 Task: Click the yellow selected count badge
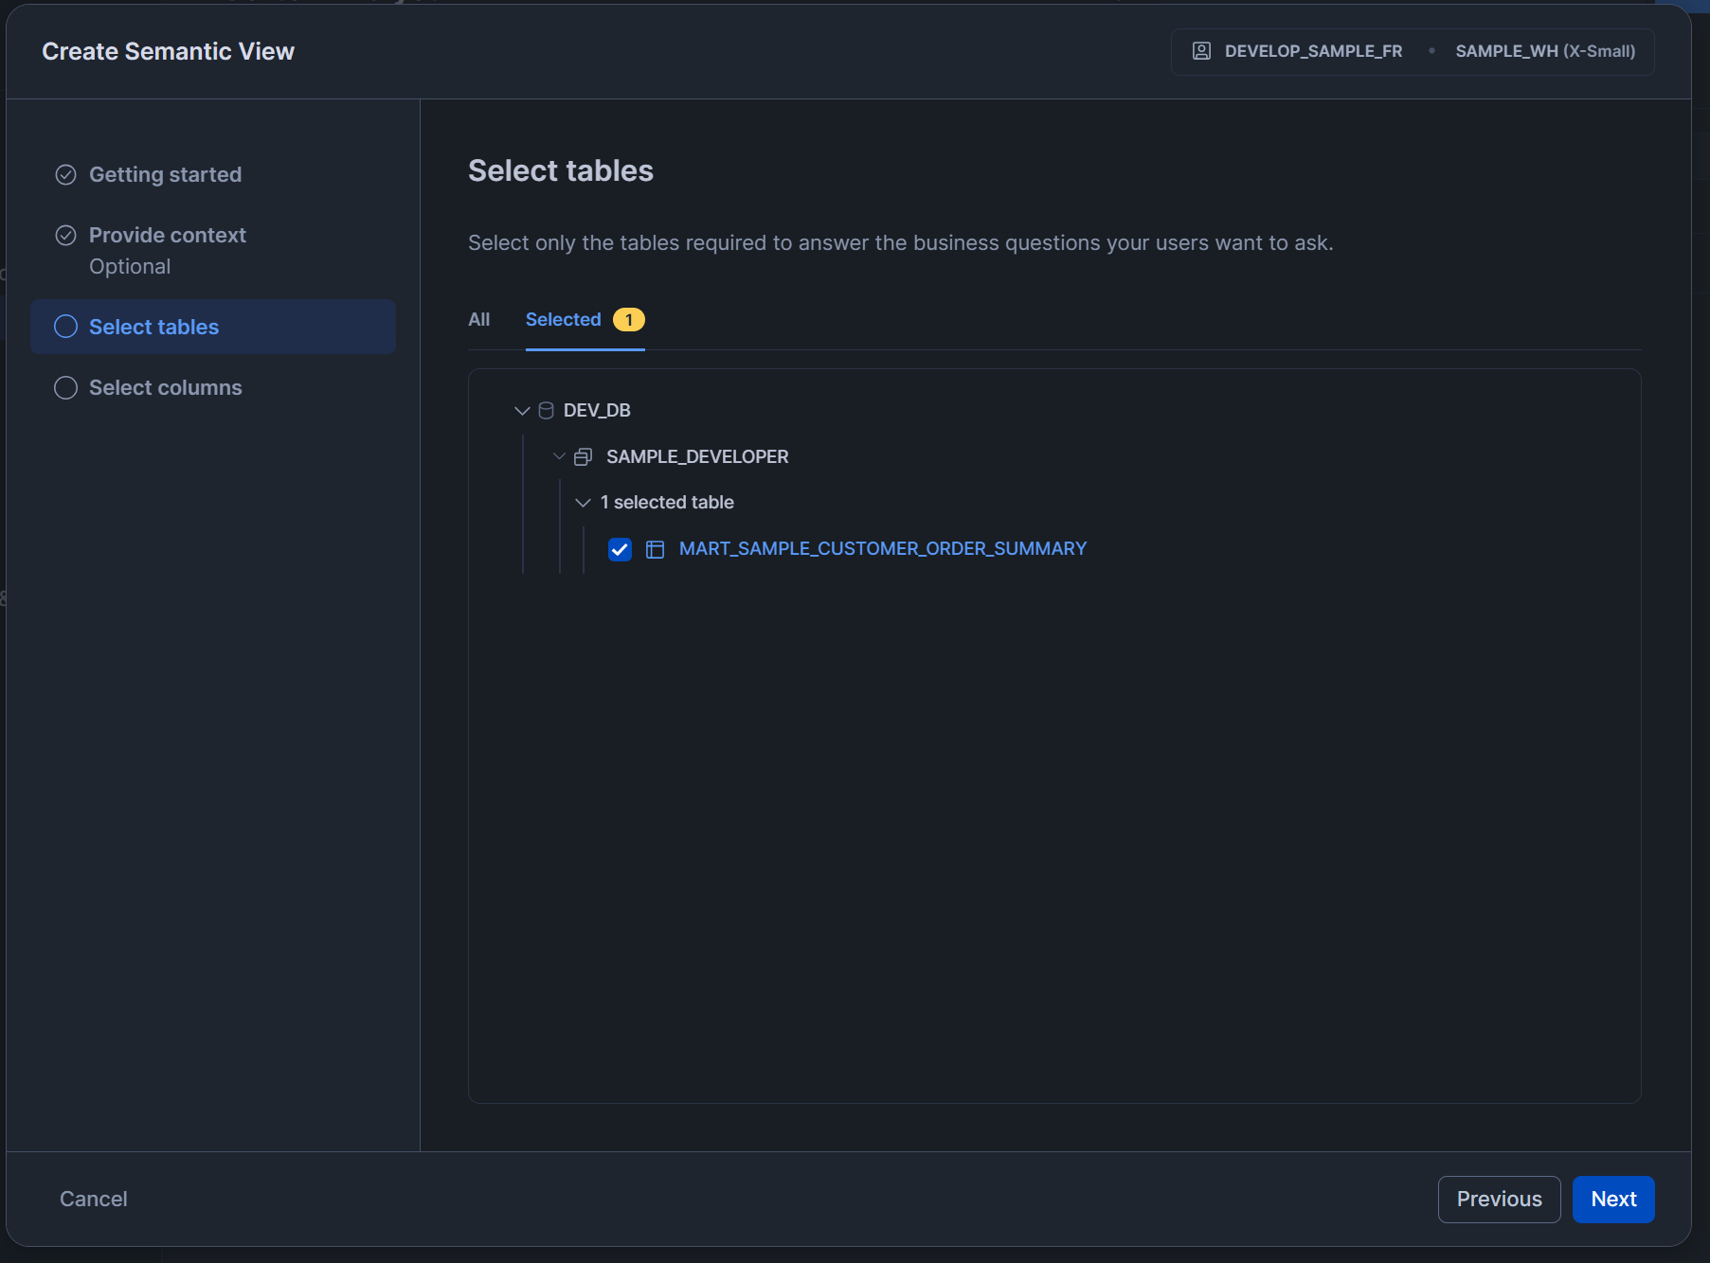pyautogui.click(x=628, y=320)
